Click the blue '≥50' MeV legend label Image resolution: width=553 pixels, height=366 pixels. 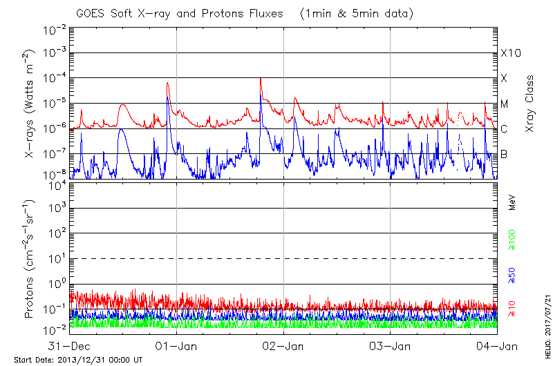tap(513, 275)
